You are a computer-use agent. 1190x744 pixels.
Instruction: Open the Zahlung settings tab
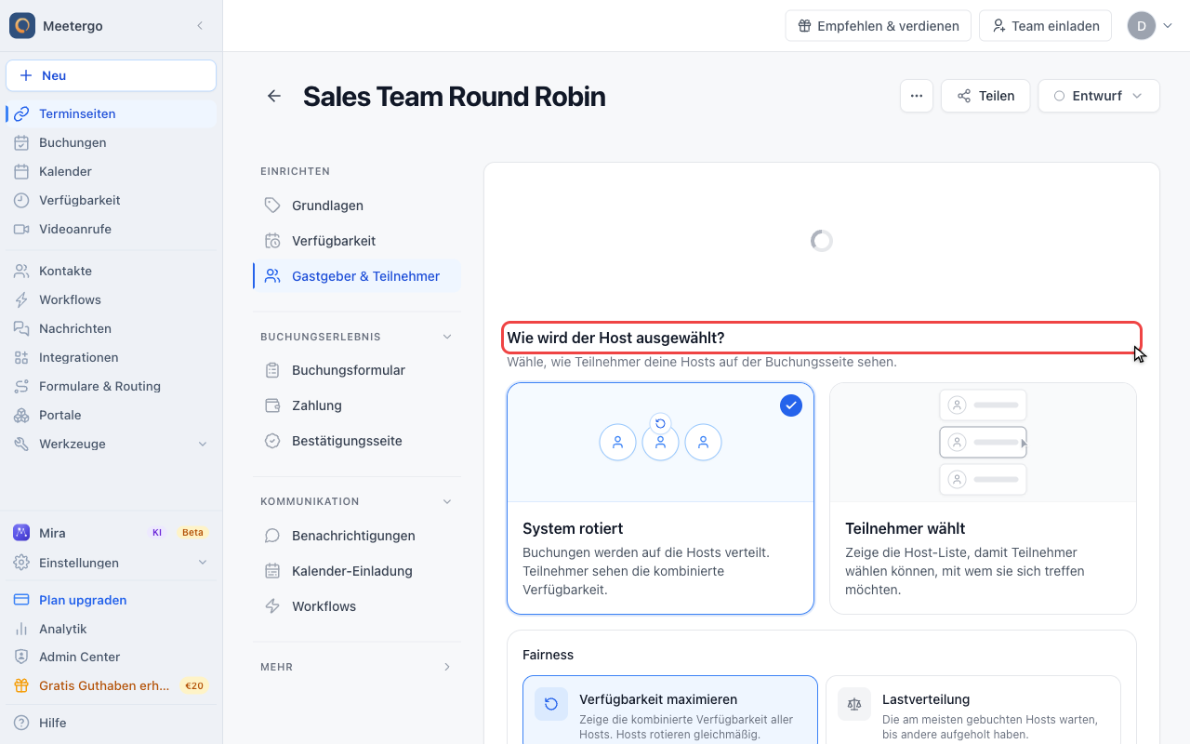click(x=357, y=405)
